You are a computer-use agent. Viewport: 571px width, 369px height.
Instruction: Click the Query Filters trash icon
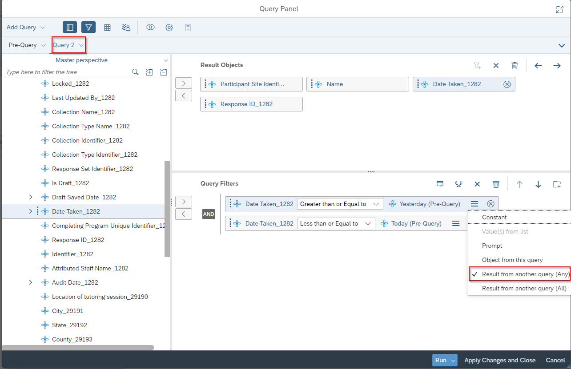point(496,184)
